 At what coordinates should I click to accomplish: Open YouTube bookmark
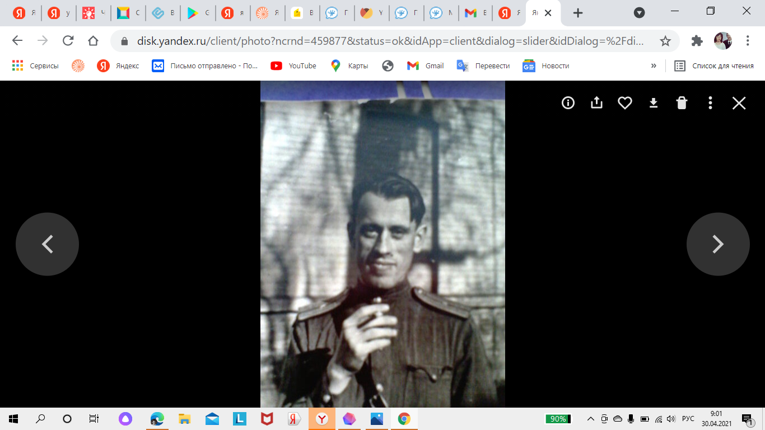(x=293, y=66)
